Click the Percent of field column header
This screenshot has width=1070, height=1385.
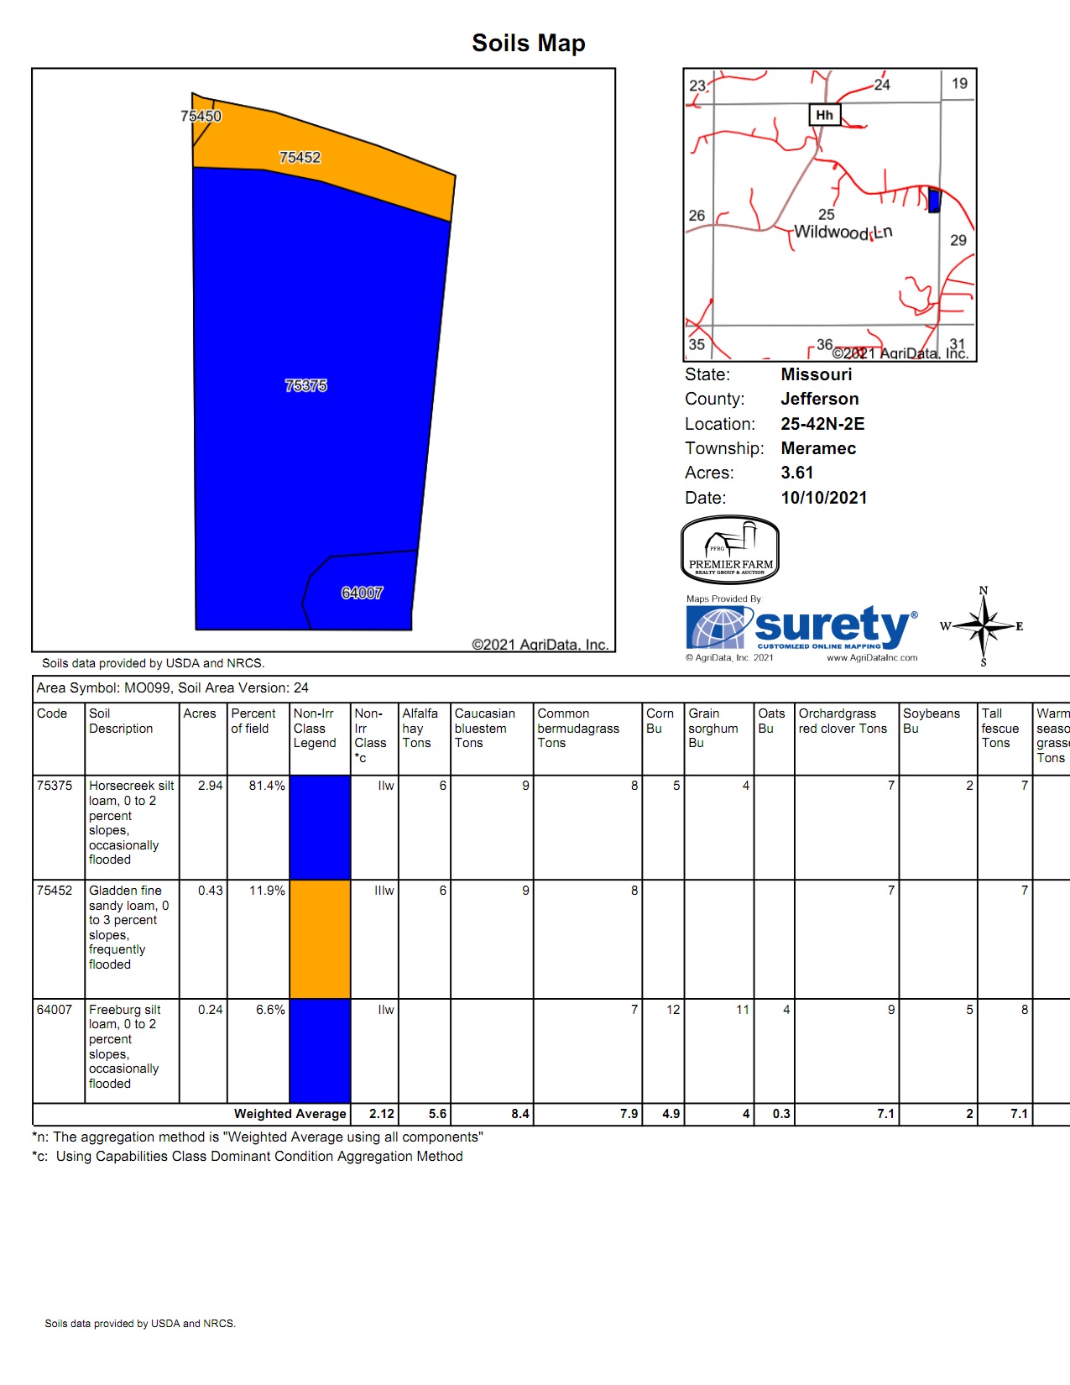click(253, 721)
